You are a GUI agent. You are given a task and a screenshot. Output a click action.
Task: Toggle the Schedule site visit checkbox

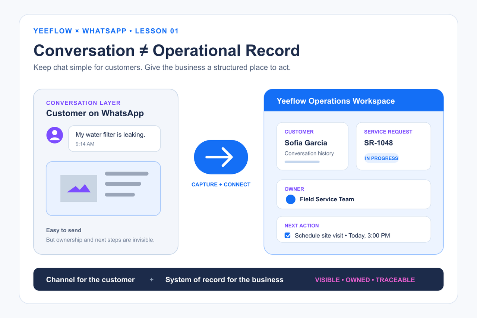pyautogui.click(x=288, y=236)
